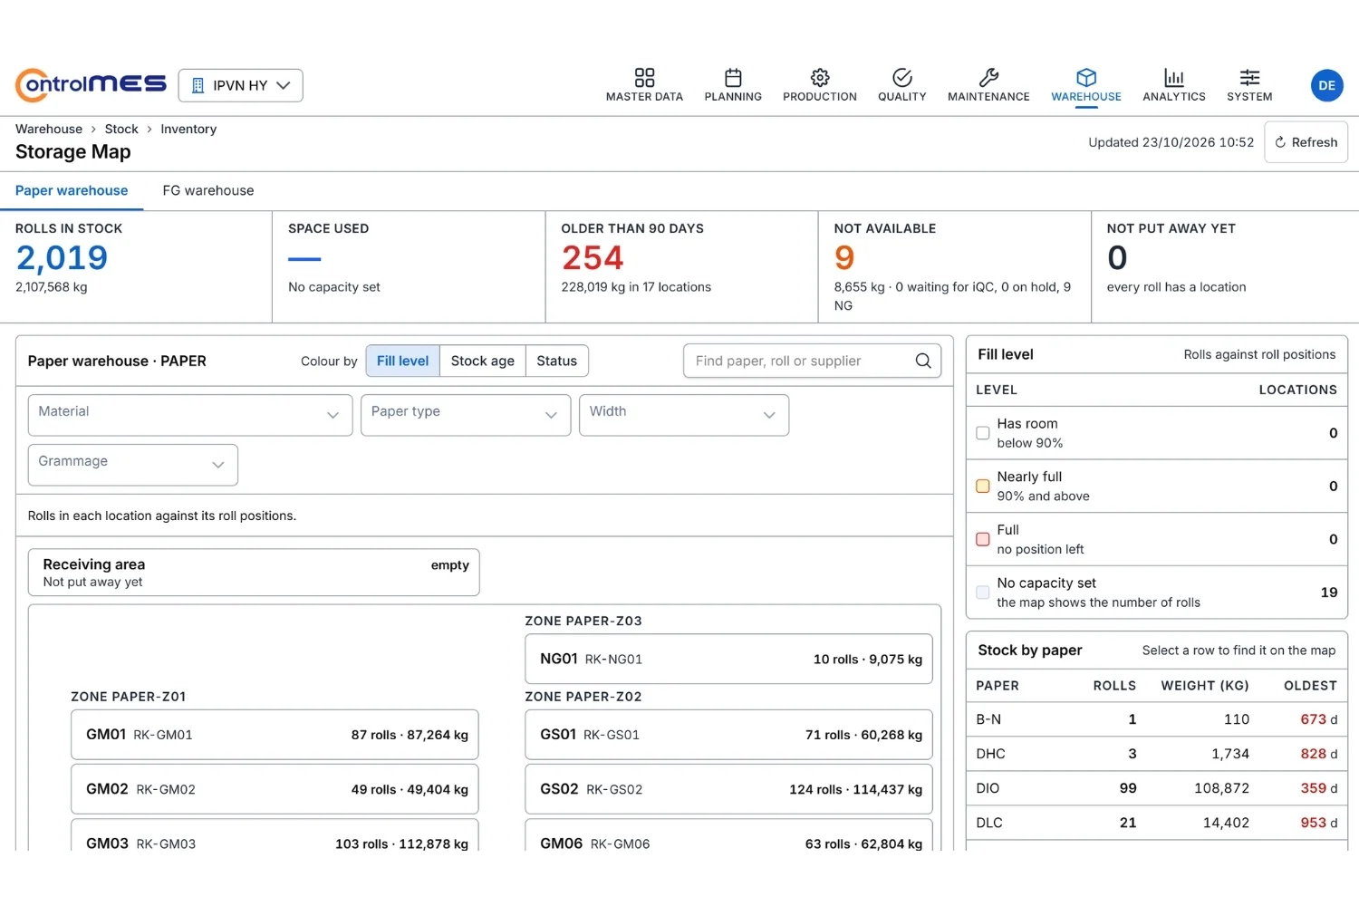
Task: Click the search magnifier icon
Action: [x=923, y=361]
